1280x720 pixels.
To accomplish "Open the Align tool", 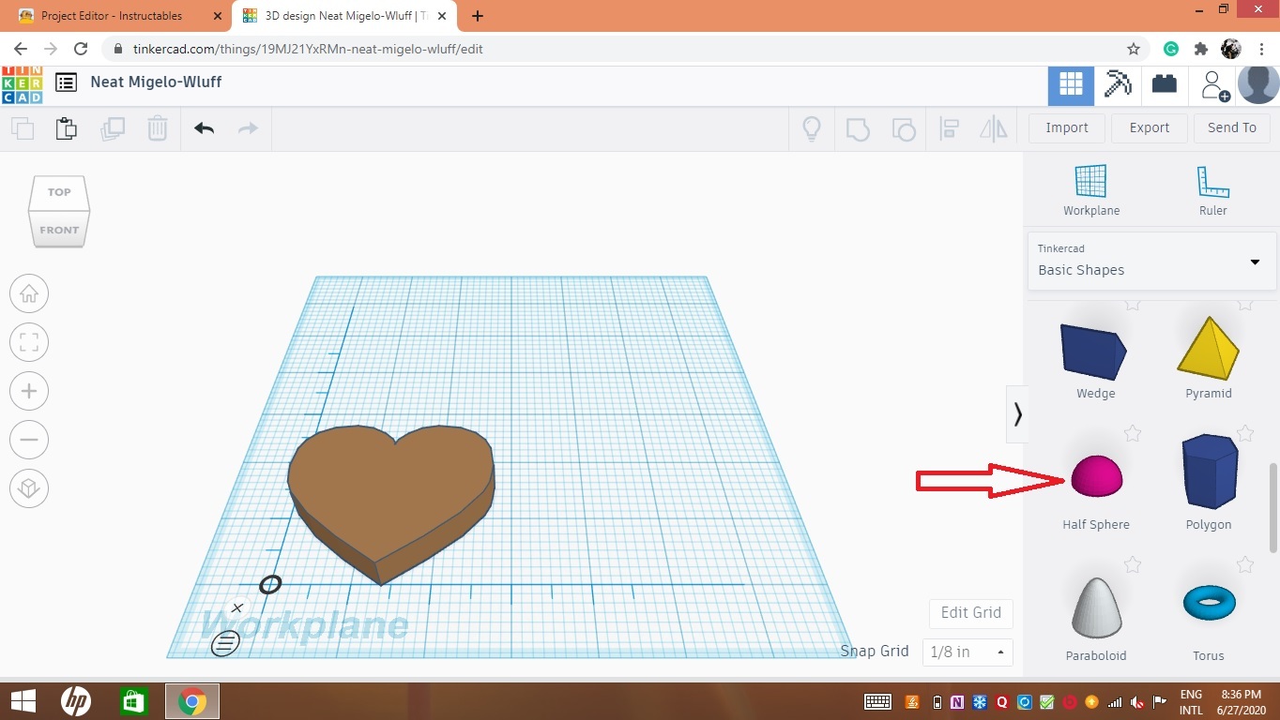I will click(x=949, y=128).
